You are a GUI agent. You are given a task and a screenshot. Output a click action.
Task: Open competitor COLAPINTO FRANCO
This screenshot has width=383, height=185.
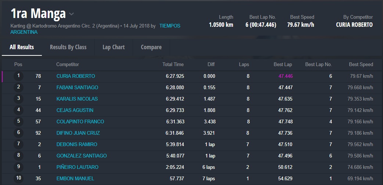(x=80, y=121)
